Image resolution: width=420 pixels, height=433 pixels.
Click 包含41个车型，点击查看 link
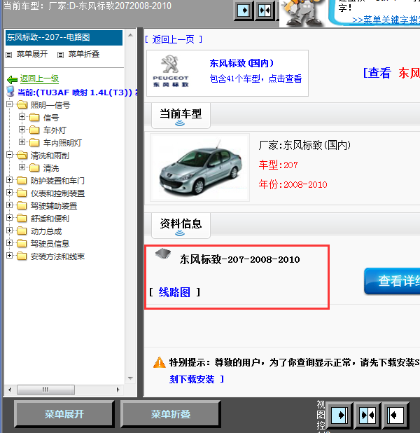(x=255, y=78)
